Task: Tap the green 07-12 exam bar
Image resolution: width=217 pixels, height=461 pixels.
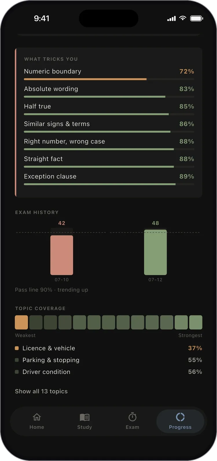Action: pyautogui.click(x=155, y=252)
